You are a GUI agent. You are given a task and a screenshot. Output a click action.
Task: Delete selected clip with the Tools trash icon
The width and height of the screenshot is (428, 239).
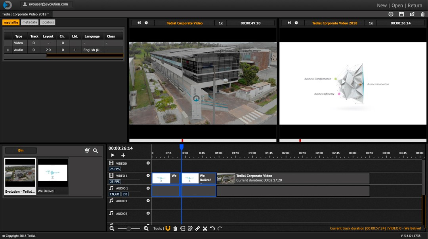tap(175, 228)
